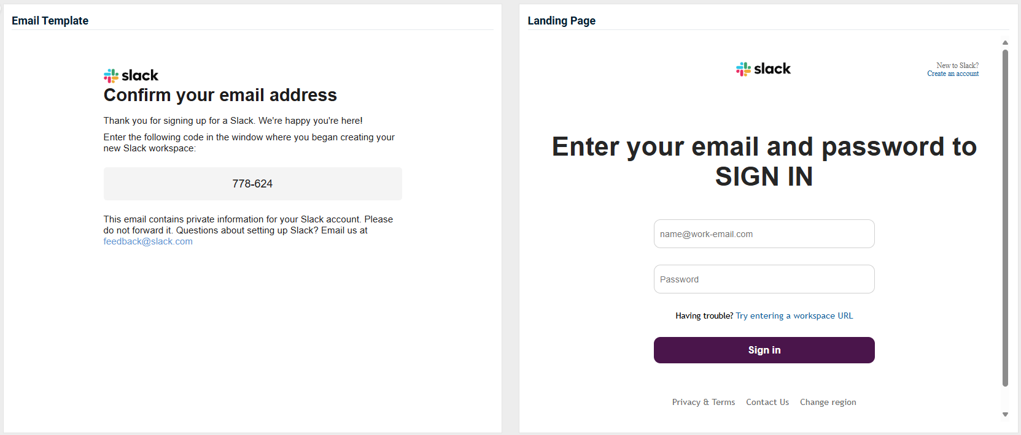Open the Privacy & Terms footer link

pyautogui.click(x=703, y=403)
